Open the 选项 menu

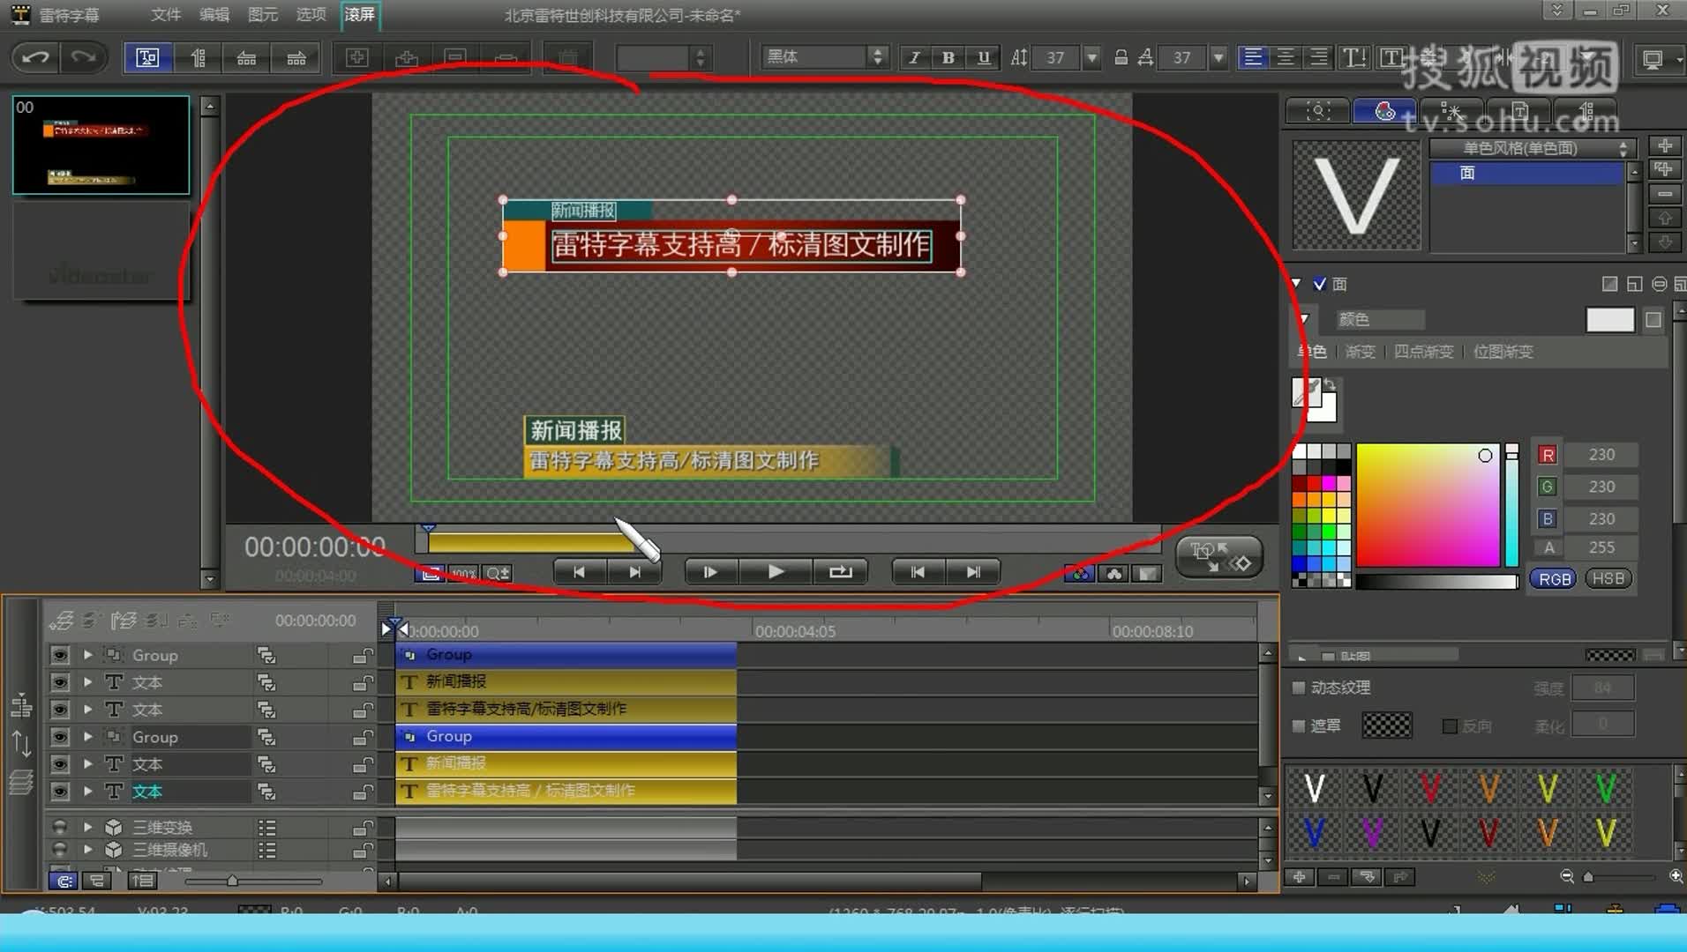point(311,15)
